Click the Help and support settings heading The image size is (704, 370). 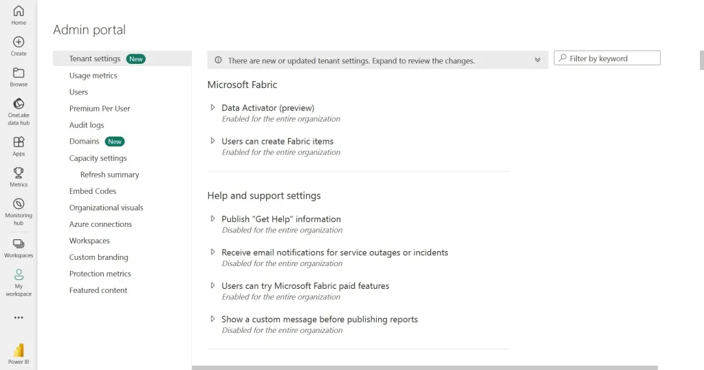264,196
